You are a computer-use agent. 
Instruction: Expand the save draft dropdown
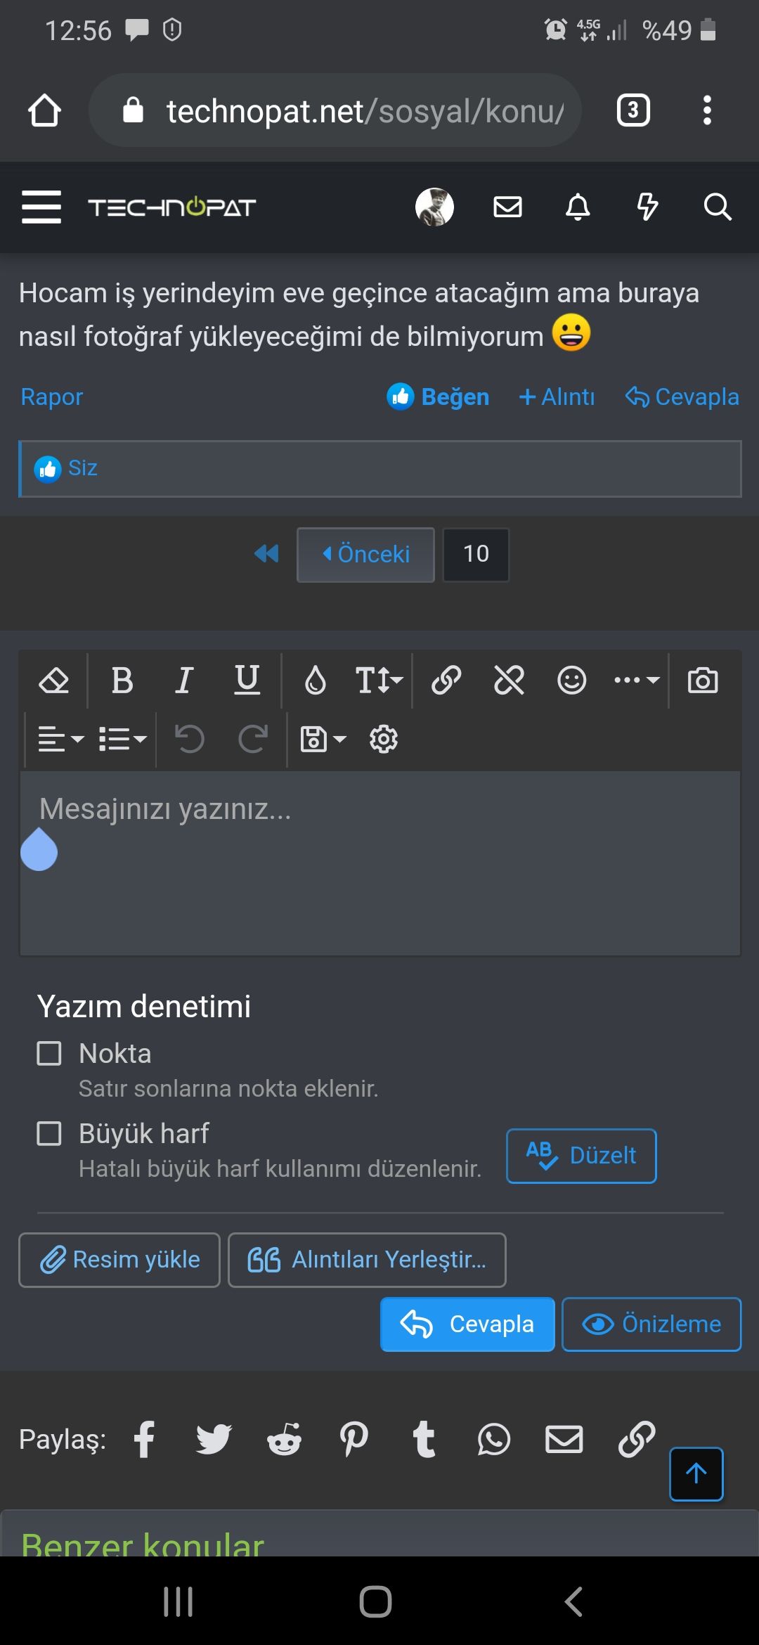(323, 740)
